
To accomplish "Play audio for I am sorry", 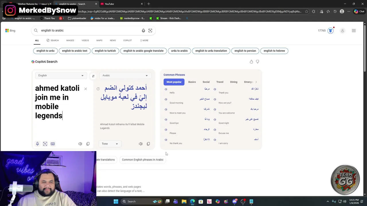I will (x=215, y=140).
